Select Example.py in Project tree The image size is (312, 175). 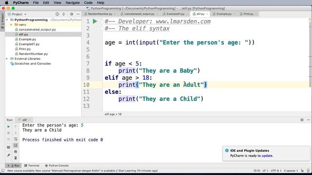tap(27, 39)
